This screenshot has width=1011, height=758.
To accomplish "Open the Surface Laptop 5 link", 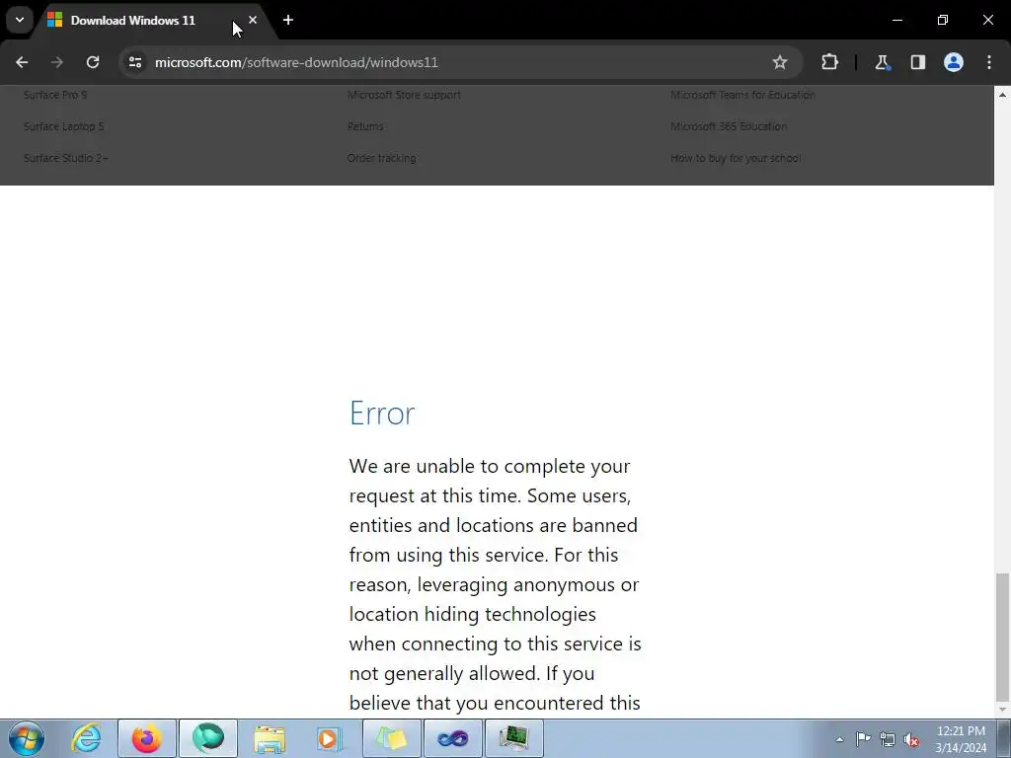I will 64,126.
